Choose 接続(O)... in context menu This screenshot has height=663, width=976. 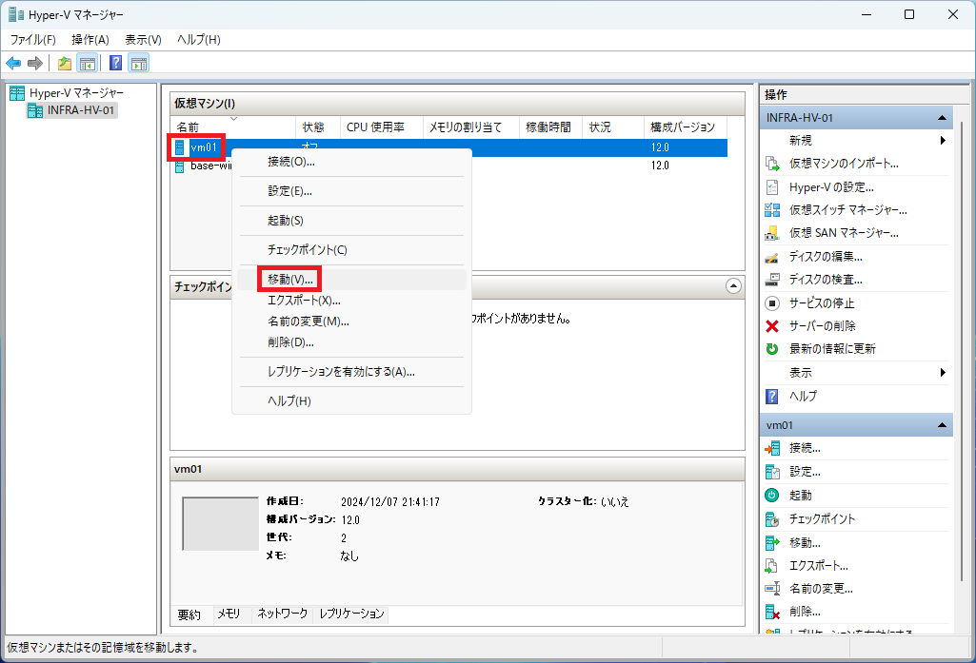pos(351,162)
